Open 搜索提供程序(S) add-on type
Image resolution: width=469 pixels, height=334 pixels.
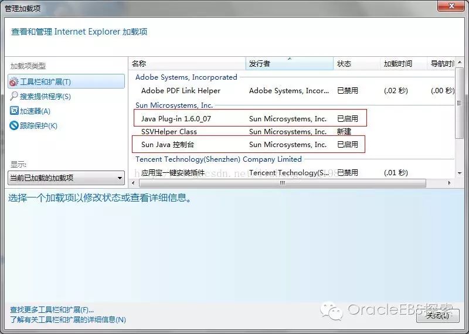45,96
